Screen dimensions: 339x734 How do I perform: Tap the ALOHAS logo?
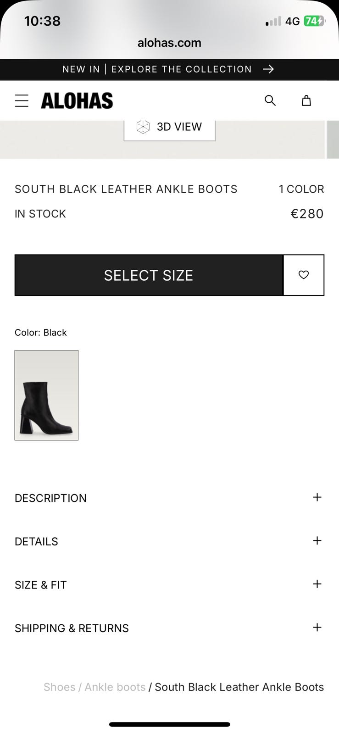[77, 101]
